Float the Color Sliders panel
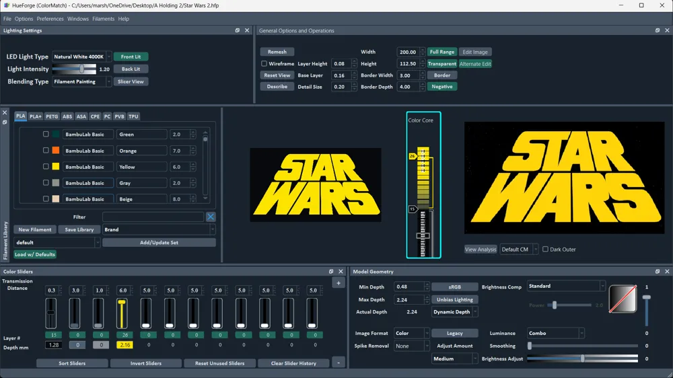673x378 pixels. point(331,272)
